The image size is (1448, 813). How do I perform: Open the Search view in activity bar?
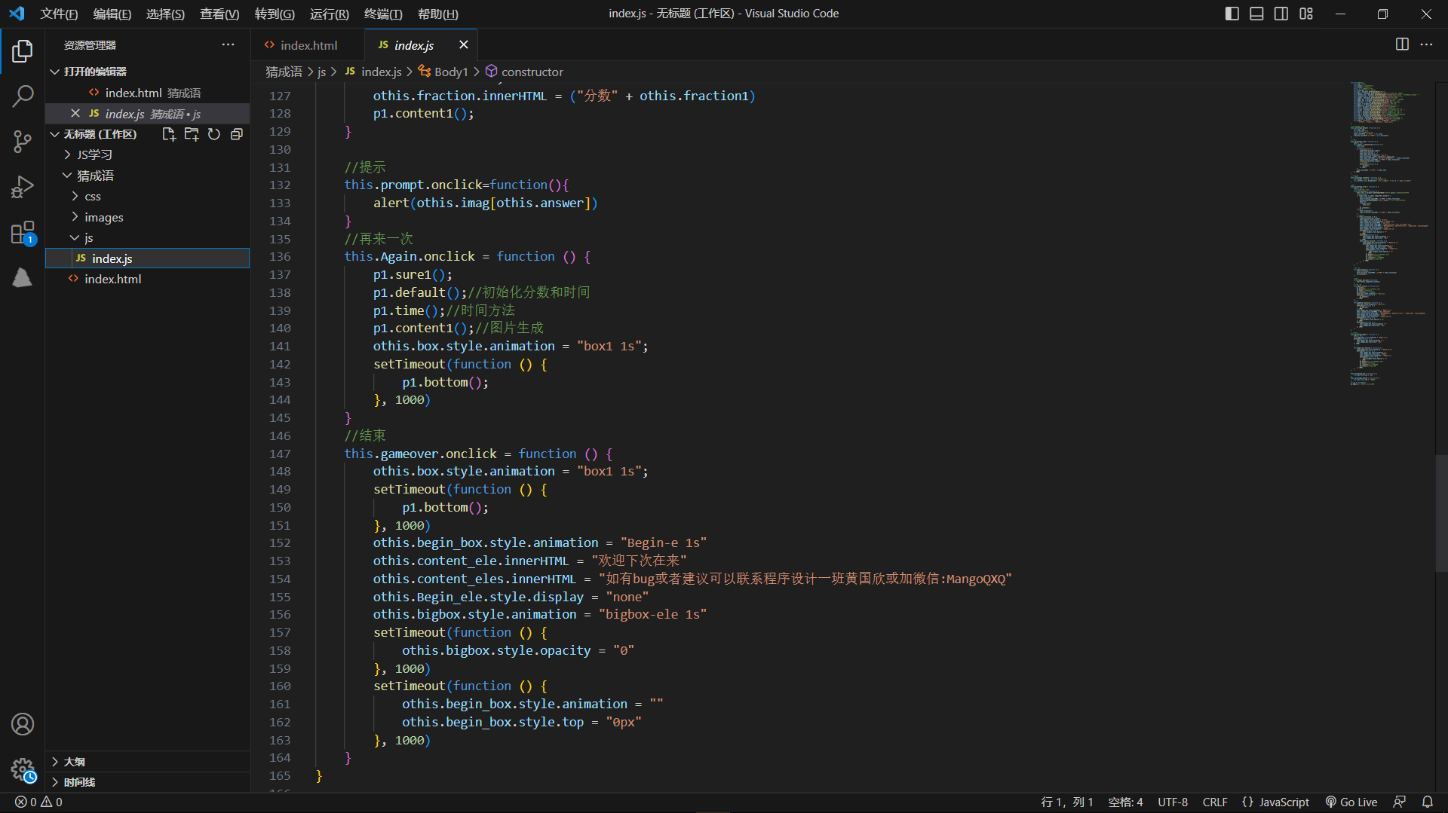point(23,96)
